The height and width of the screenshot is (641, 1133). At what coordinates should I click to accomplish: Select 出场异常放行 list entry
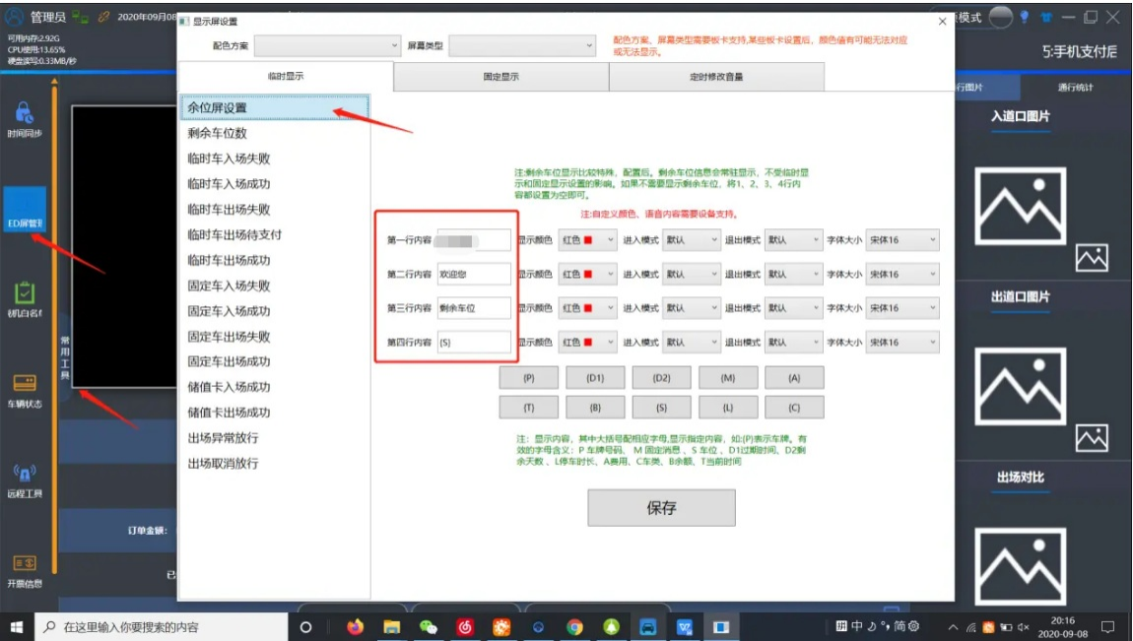click(274, 437)
